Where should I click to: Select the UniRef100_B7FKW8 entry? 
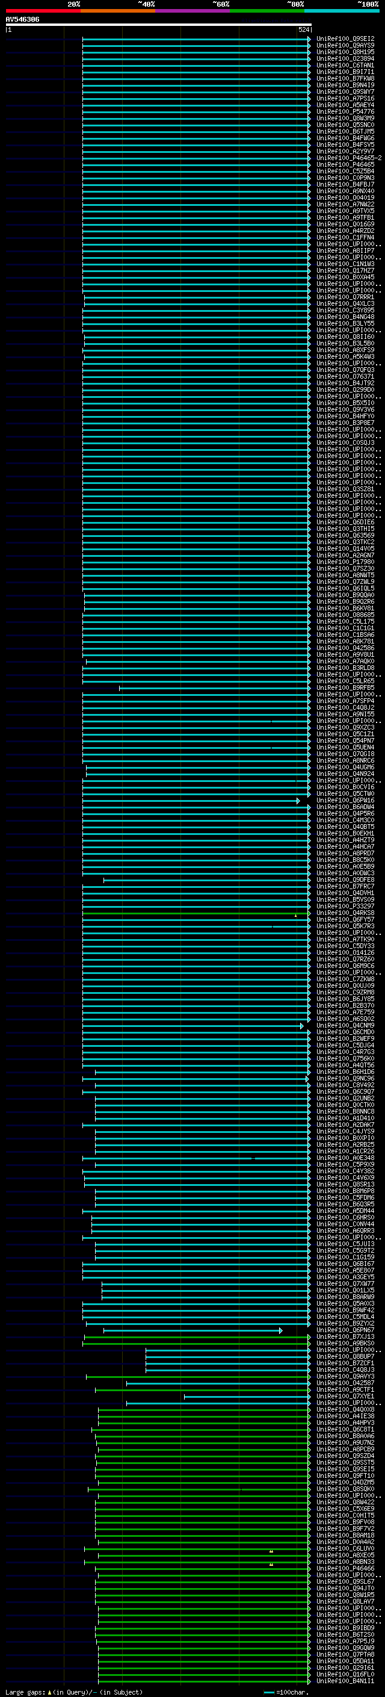tap(345, 78)
